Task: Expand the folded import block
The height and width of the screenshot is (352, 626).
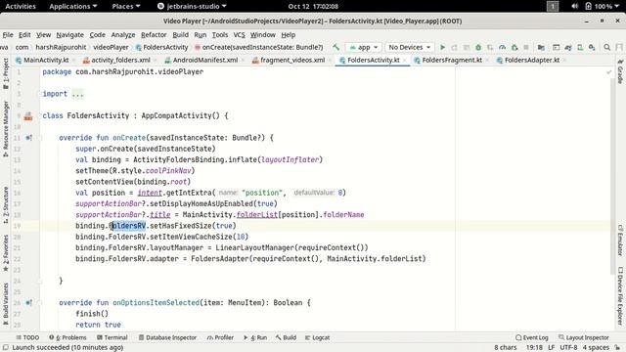Action: [78, 94]
